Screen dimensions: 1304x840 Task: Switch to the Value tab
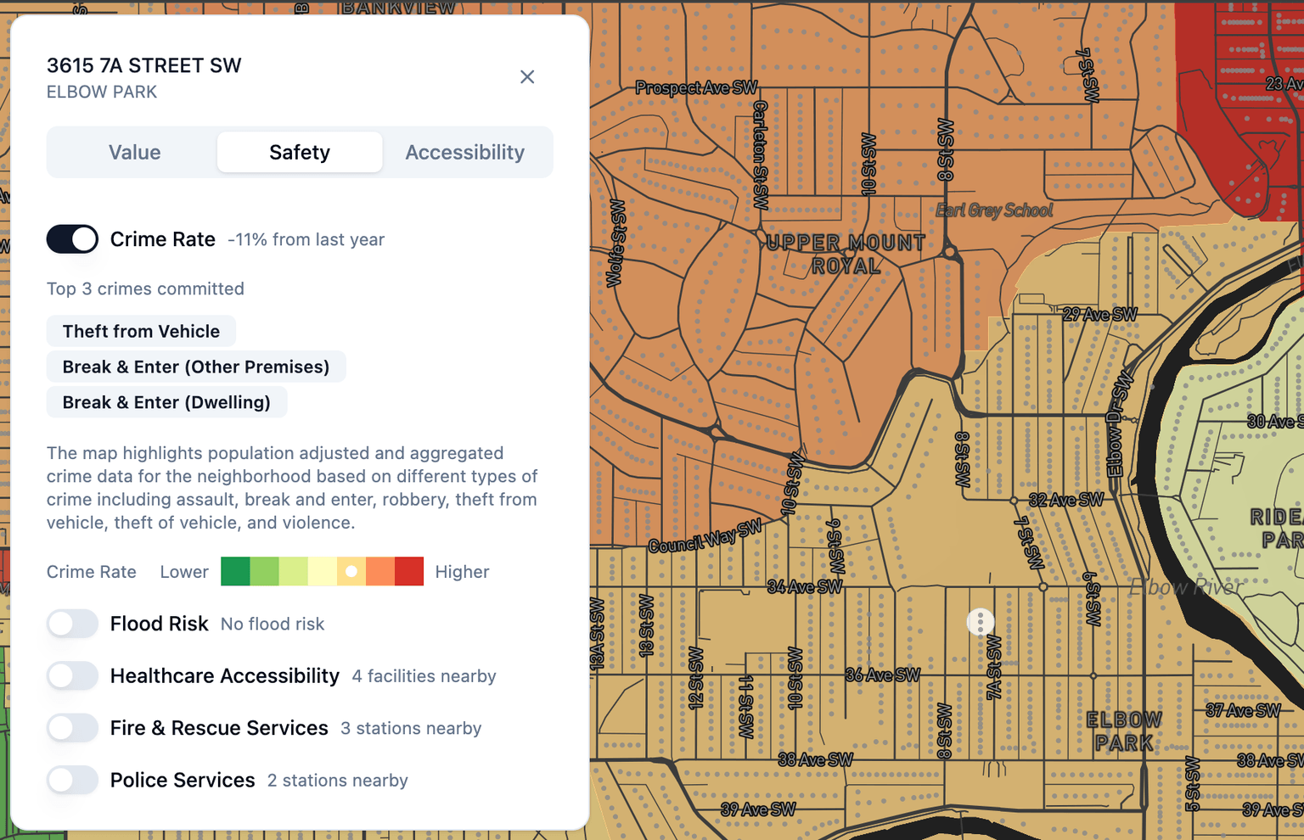[x=134, y=152]
